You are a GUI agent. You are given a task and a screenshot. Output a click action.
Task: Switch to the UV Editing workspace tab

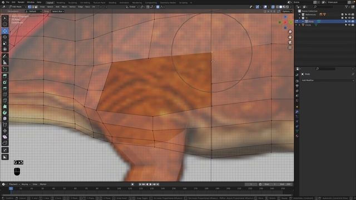(x=85, y=3)
